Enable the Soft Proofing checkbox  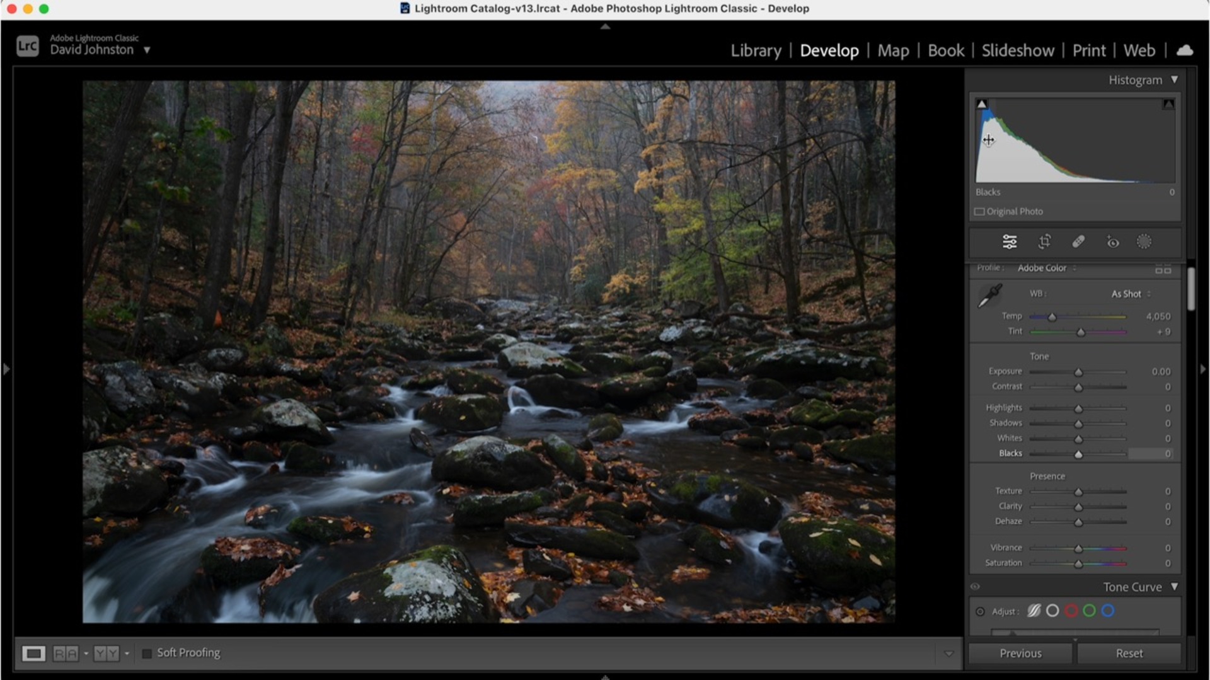(x=147, y=654)
